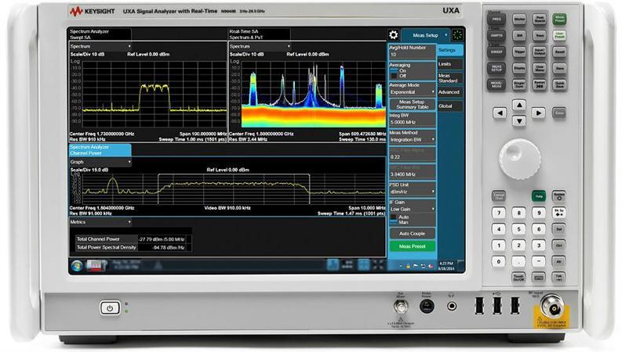The width and height of the screenshot is (622, 352).
Task: Switch to the Meas Standard tab
Action: [x=450, y=78]
